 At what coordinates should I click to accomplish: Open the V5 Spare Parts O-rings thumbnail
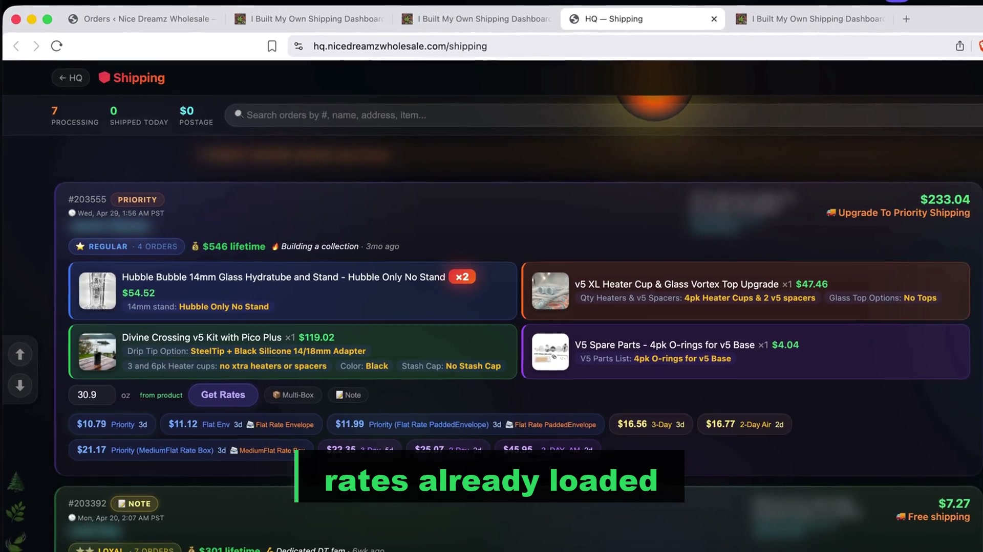[x=550, y=352]
